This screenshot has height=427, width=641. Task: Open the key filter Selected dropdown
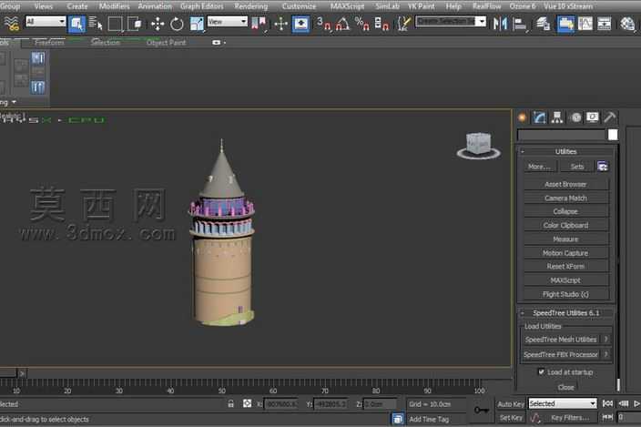point(563,403)
